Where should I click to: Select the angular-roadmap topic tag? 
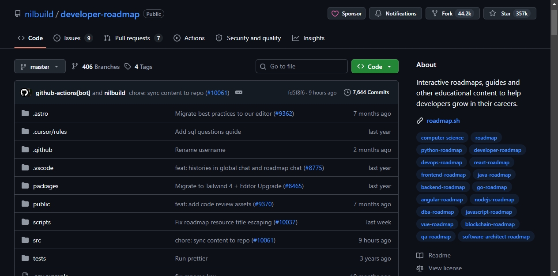(442, 200)
